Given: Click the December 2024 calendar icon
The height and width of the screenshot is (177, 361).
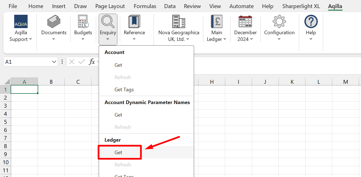Looking at the screenshot, I should click(245, 21).
